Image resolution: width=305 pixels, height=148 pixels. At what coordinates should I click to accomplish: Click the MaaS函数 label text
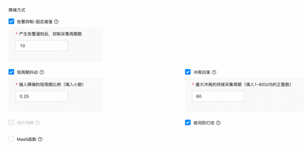[27, 139]
